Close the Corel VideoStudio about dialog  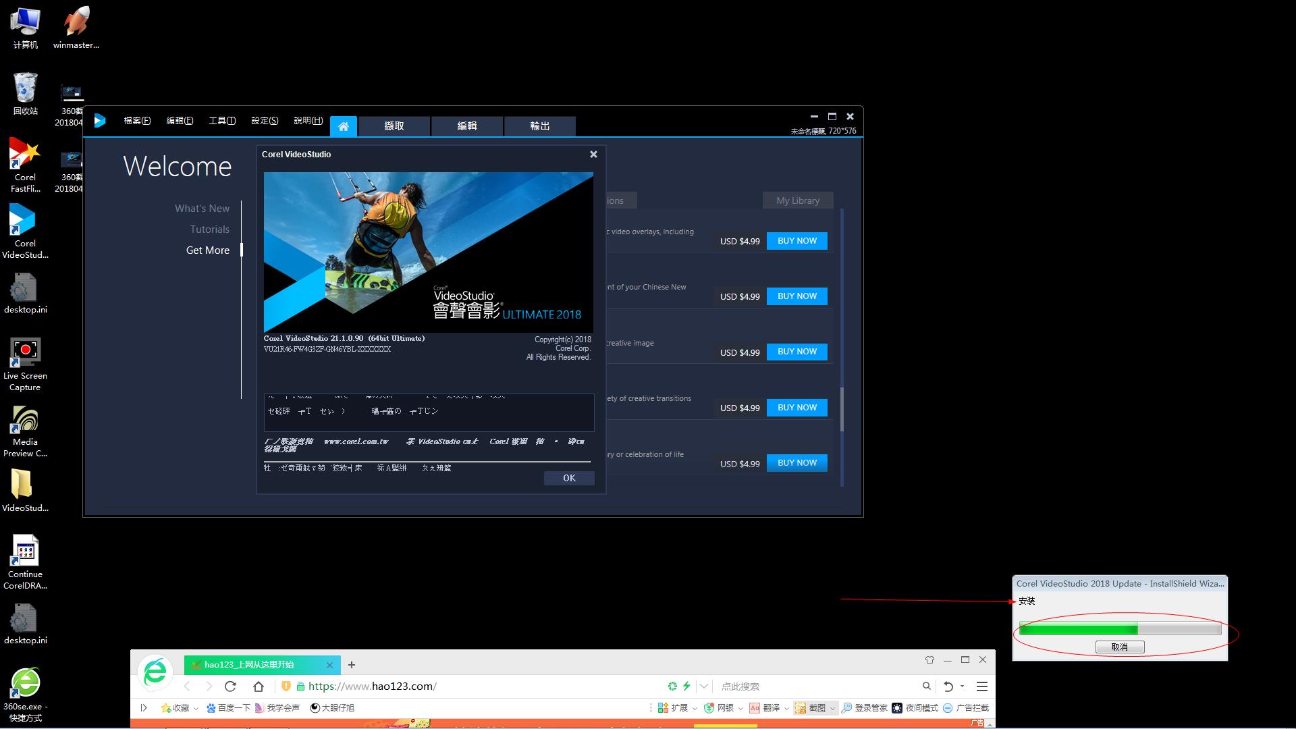click(x=593, y=155)
